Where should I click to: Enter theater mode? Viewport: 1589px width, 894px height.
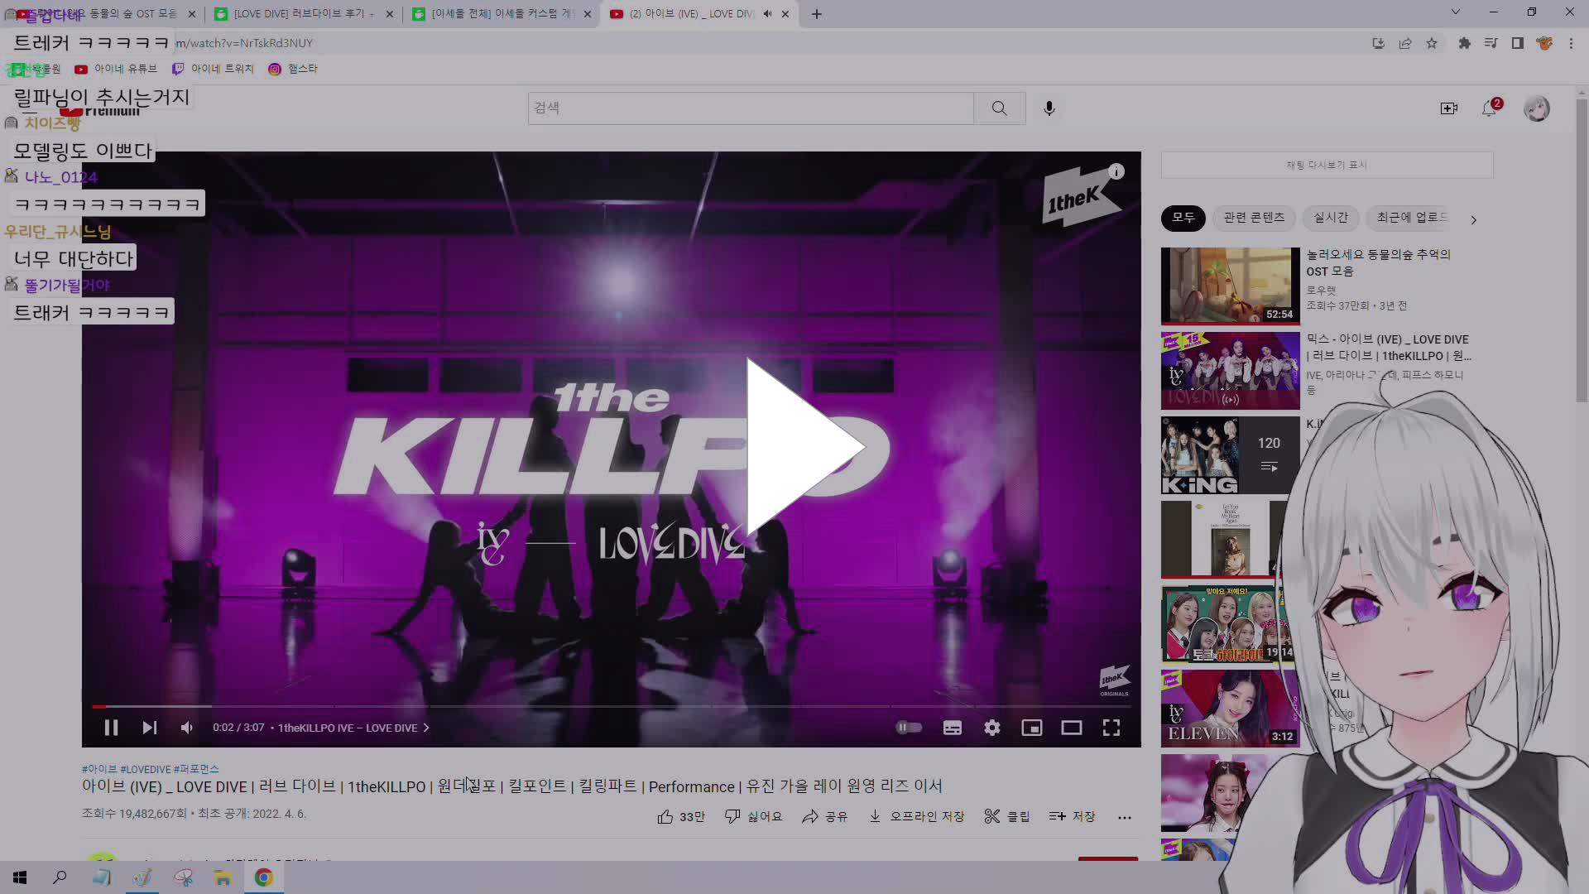tap(1072, 728)
